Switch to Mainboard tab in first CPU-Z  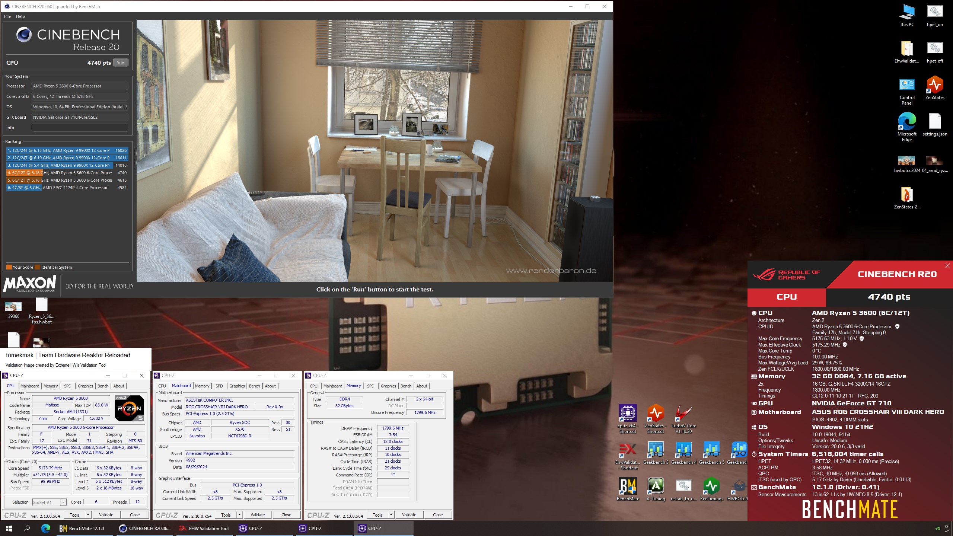pos(30,386)
